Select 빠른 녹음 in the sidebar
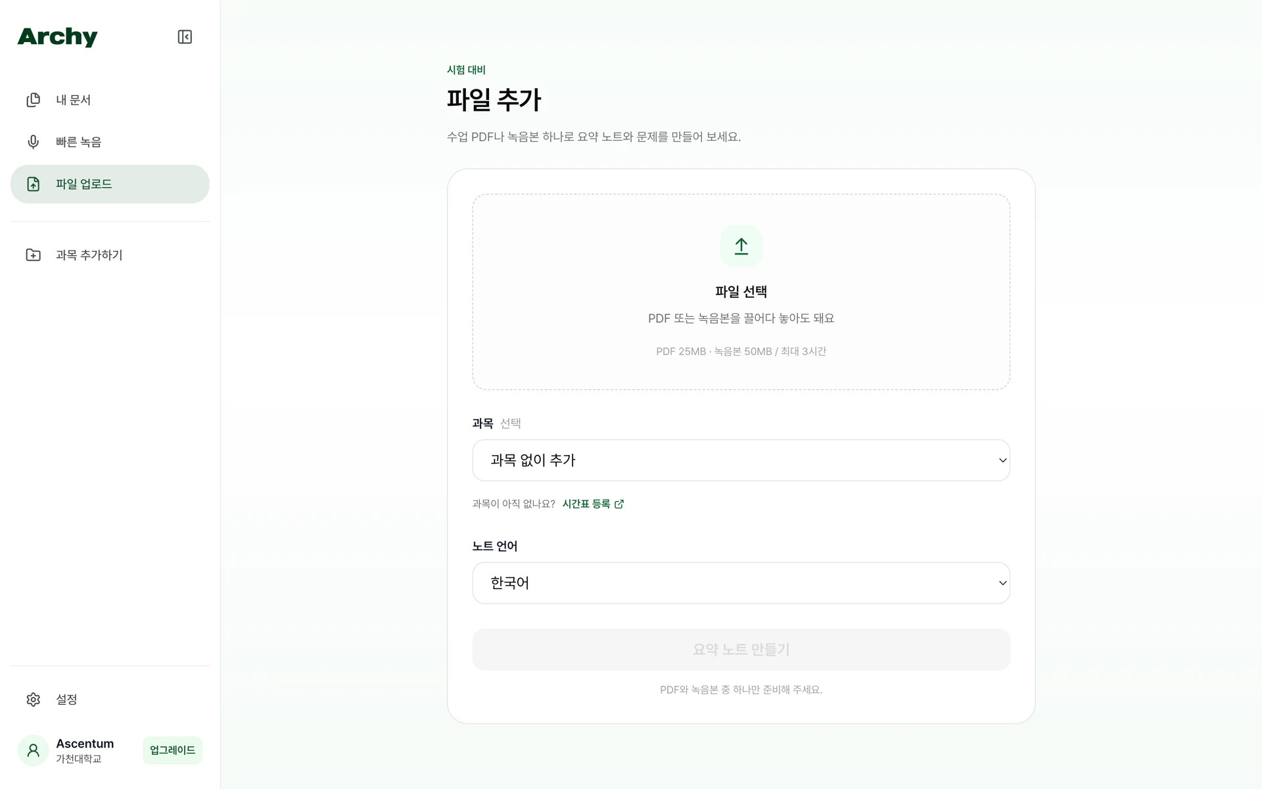 tap(110, 142)
